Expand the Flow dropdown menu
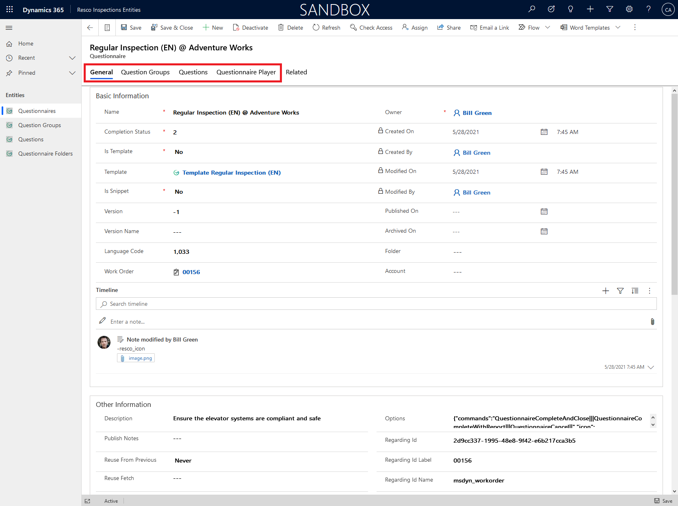This screenshot has width=678, height=506. point(548,28)
